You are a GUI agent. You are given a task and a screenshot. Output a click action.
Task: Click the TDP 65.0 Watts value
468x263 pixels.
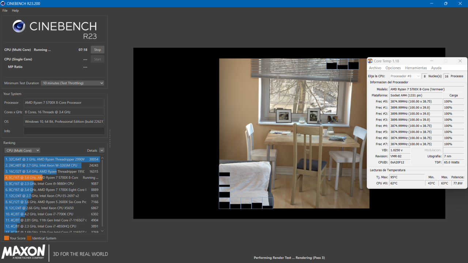click(x=454, y=162)
